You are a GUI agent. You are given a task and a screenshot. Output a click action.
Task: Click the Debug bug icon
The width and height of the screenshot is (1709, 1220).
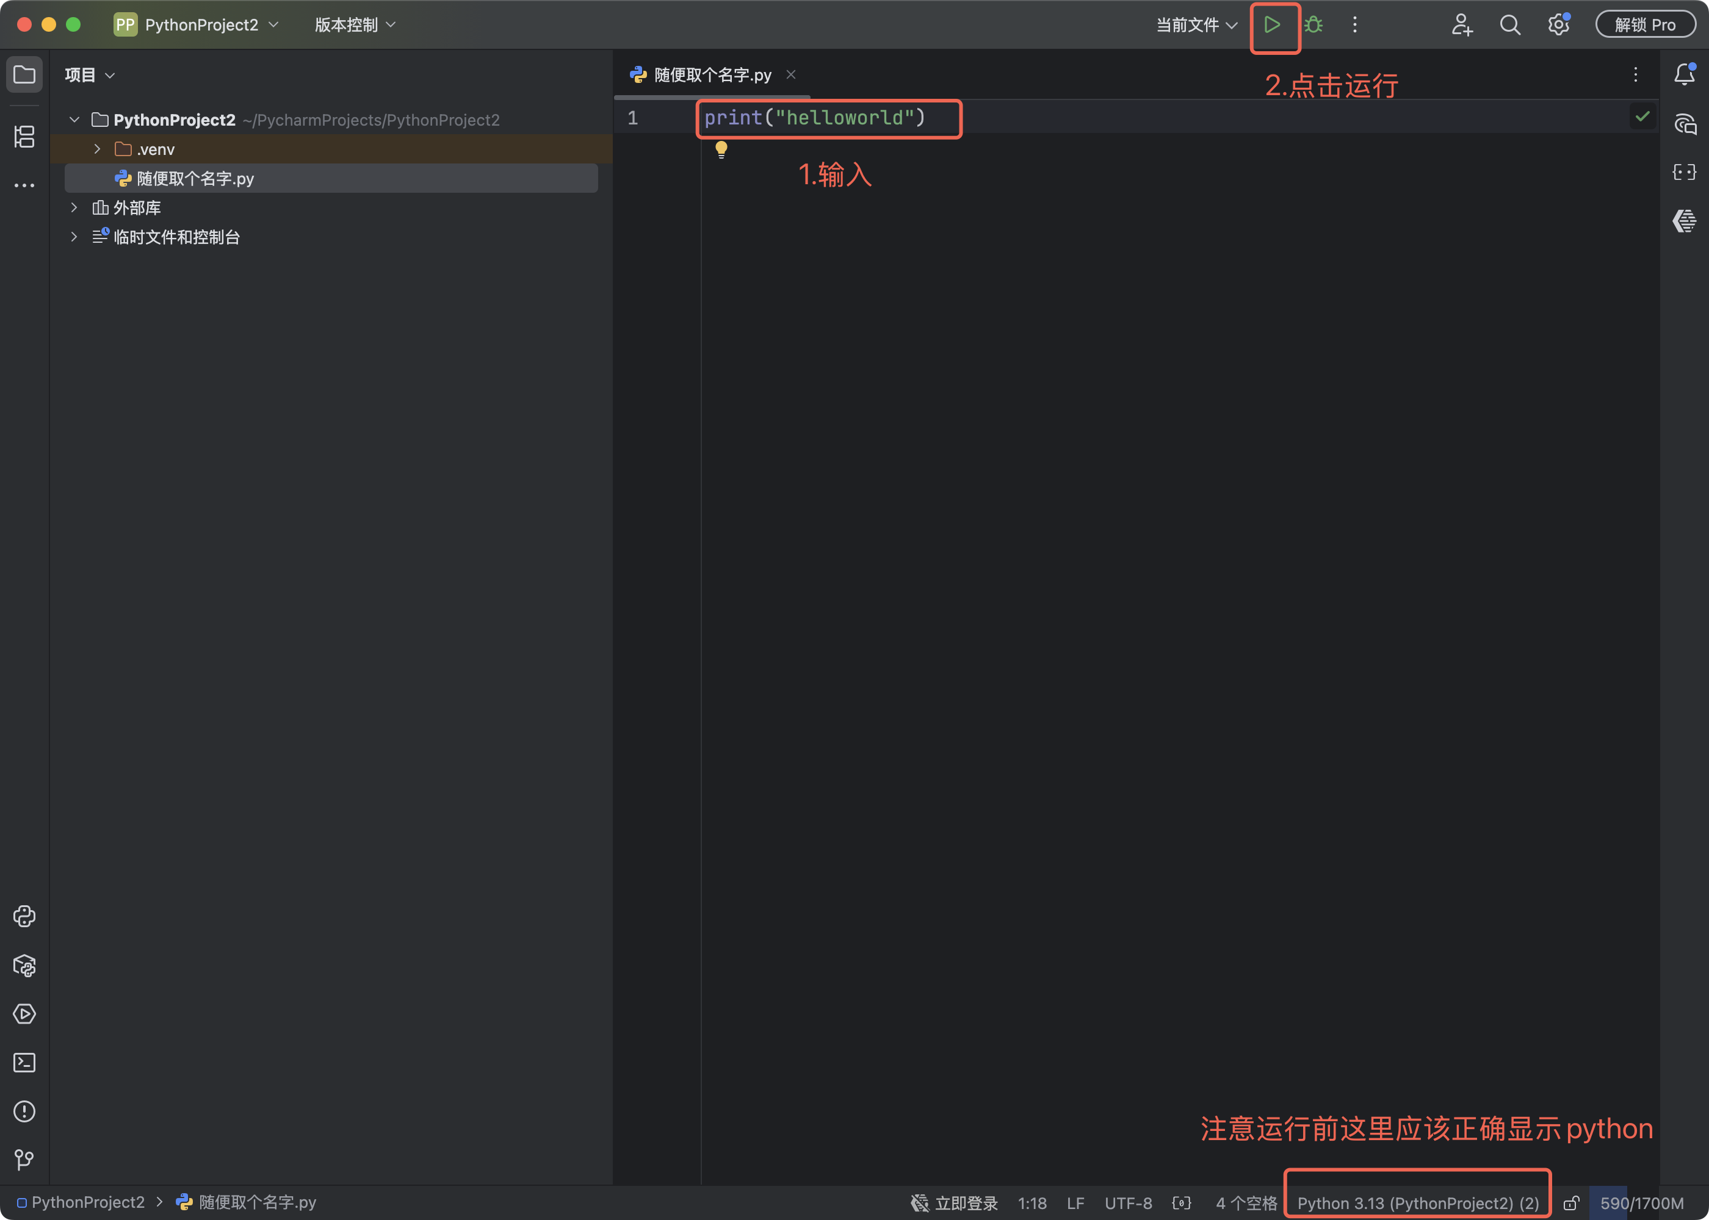1313,25
